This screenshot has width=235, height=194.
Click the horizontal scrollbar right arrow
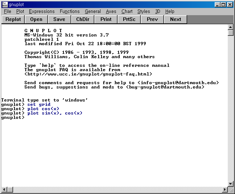tap(225, 190)
